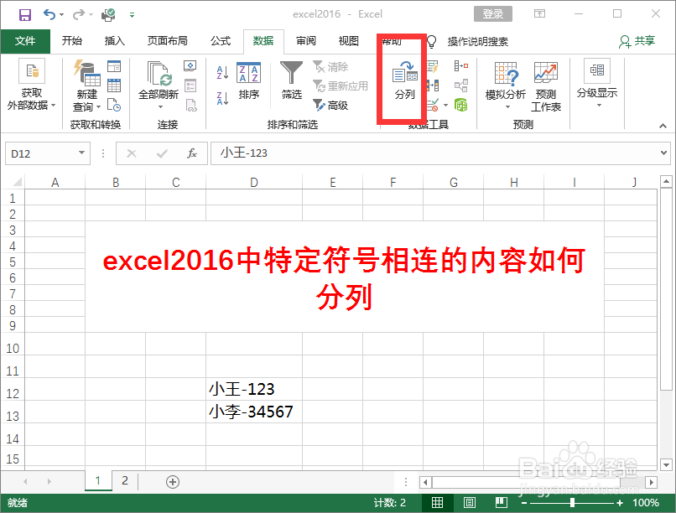Switch to Normal view in status bar
Image resolution: width=676 pixels, height=513 pixels.
click(x=437, y=502)
